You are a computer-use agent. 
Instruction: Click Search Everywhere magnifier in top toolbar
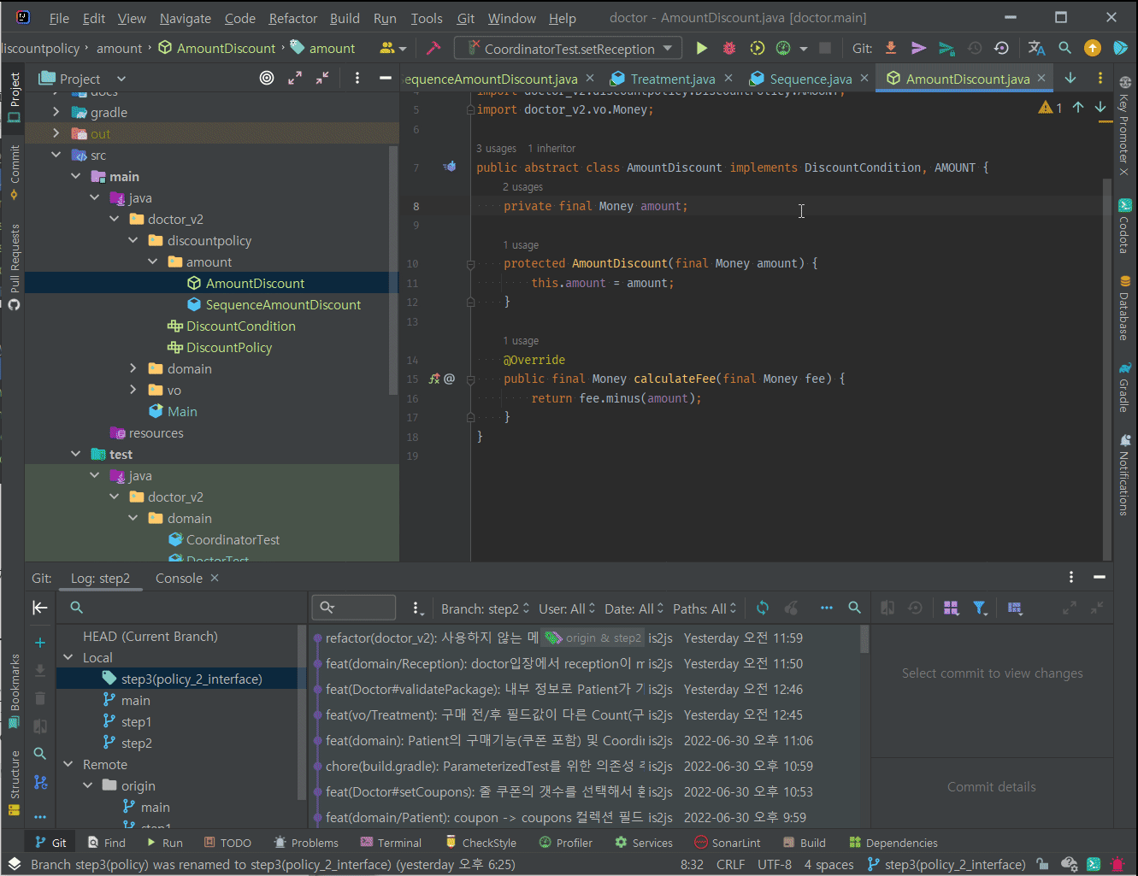click(x=1064, y=49)
